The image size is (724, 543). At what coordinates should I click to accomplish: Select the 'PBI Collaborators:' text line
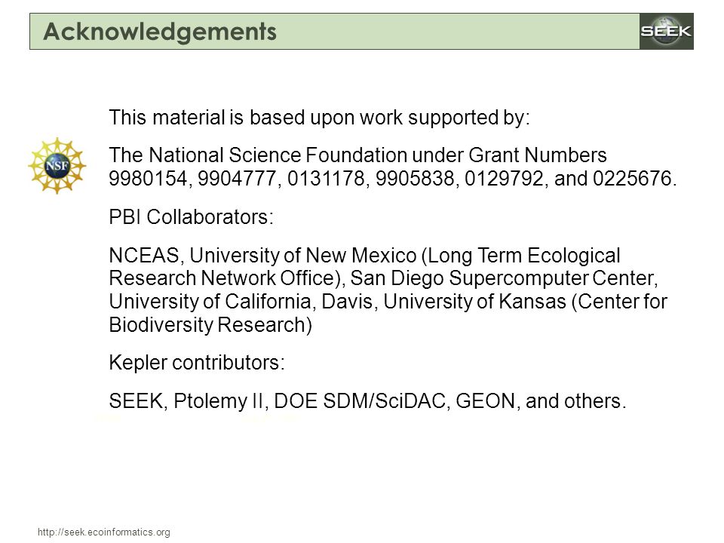click(191, 216)
